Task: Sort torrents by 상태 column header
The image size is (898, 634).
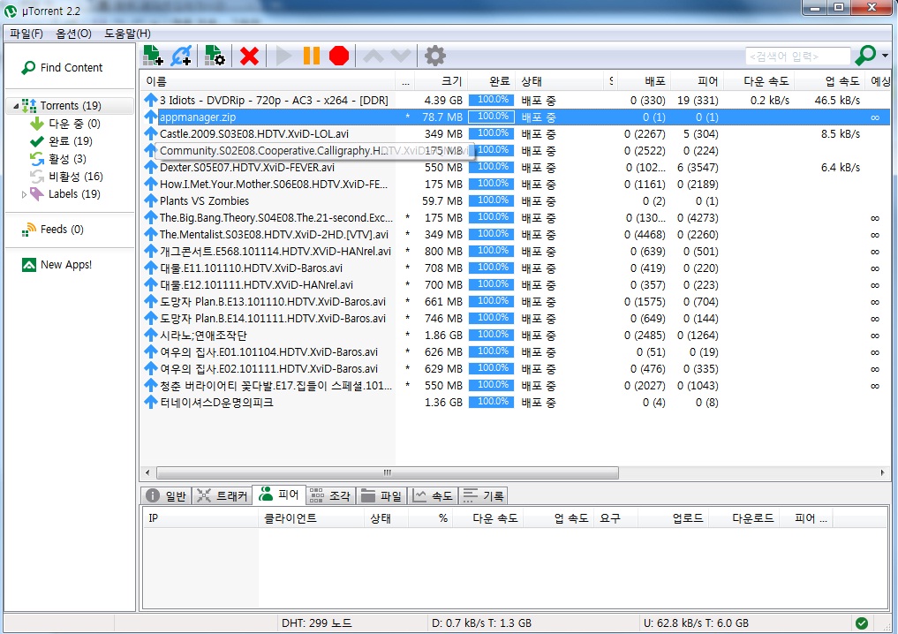Action: coord(560,81)
